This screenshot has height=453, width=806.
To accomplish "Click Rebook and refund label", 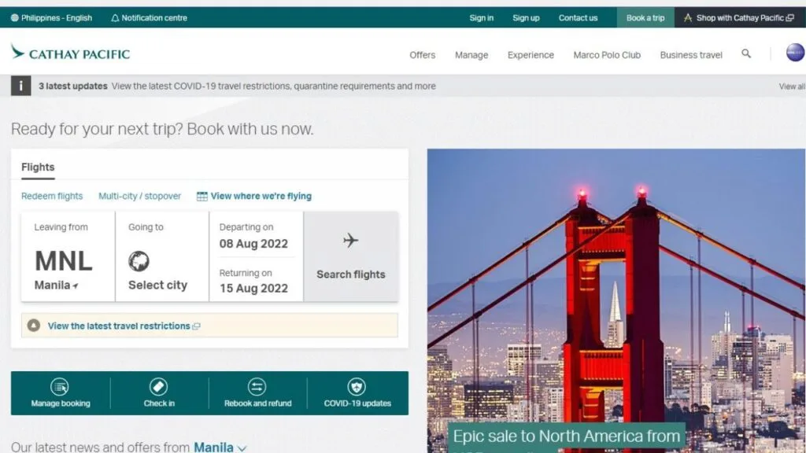I will (257, 403).
